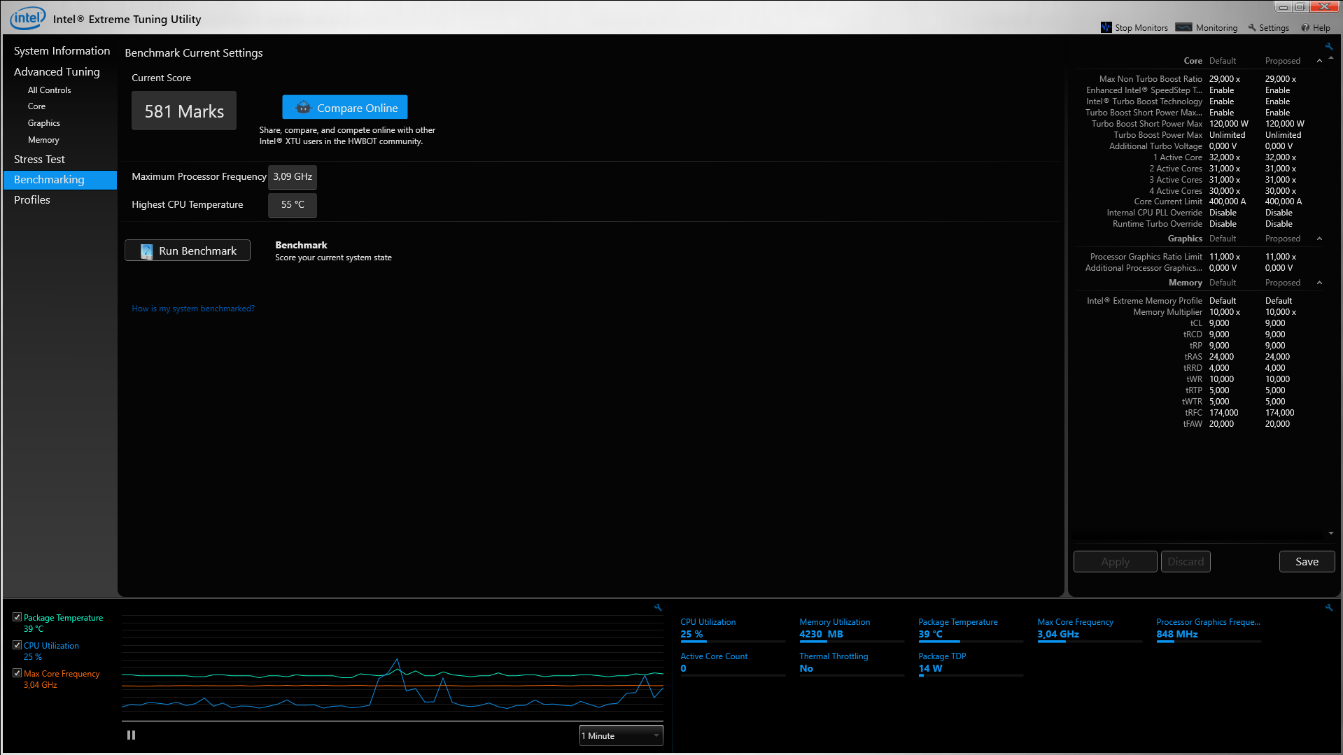Click the Processor Graphics Frequency 848 MHz monitor

1209,630
